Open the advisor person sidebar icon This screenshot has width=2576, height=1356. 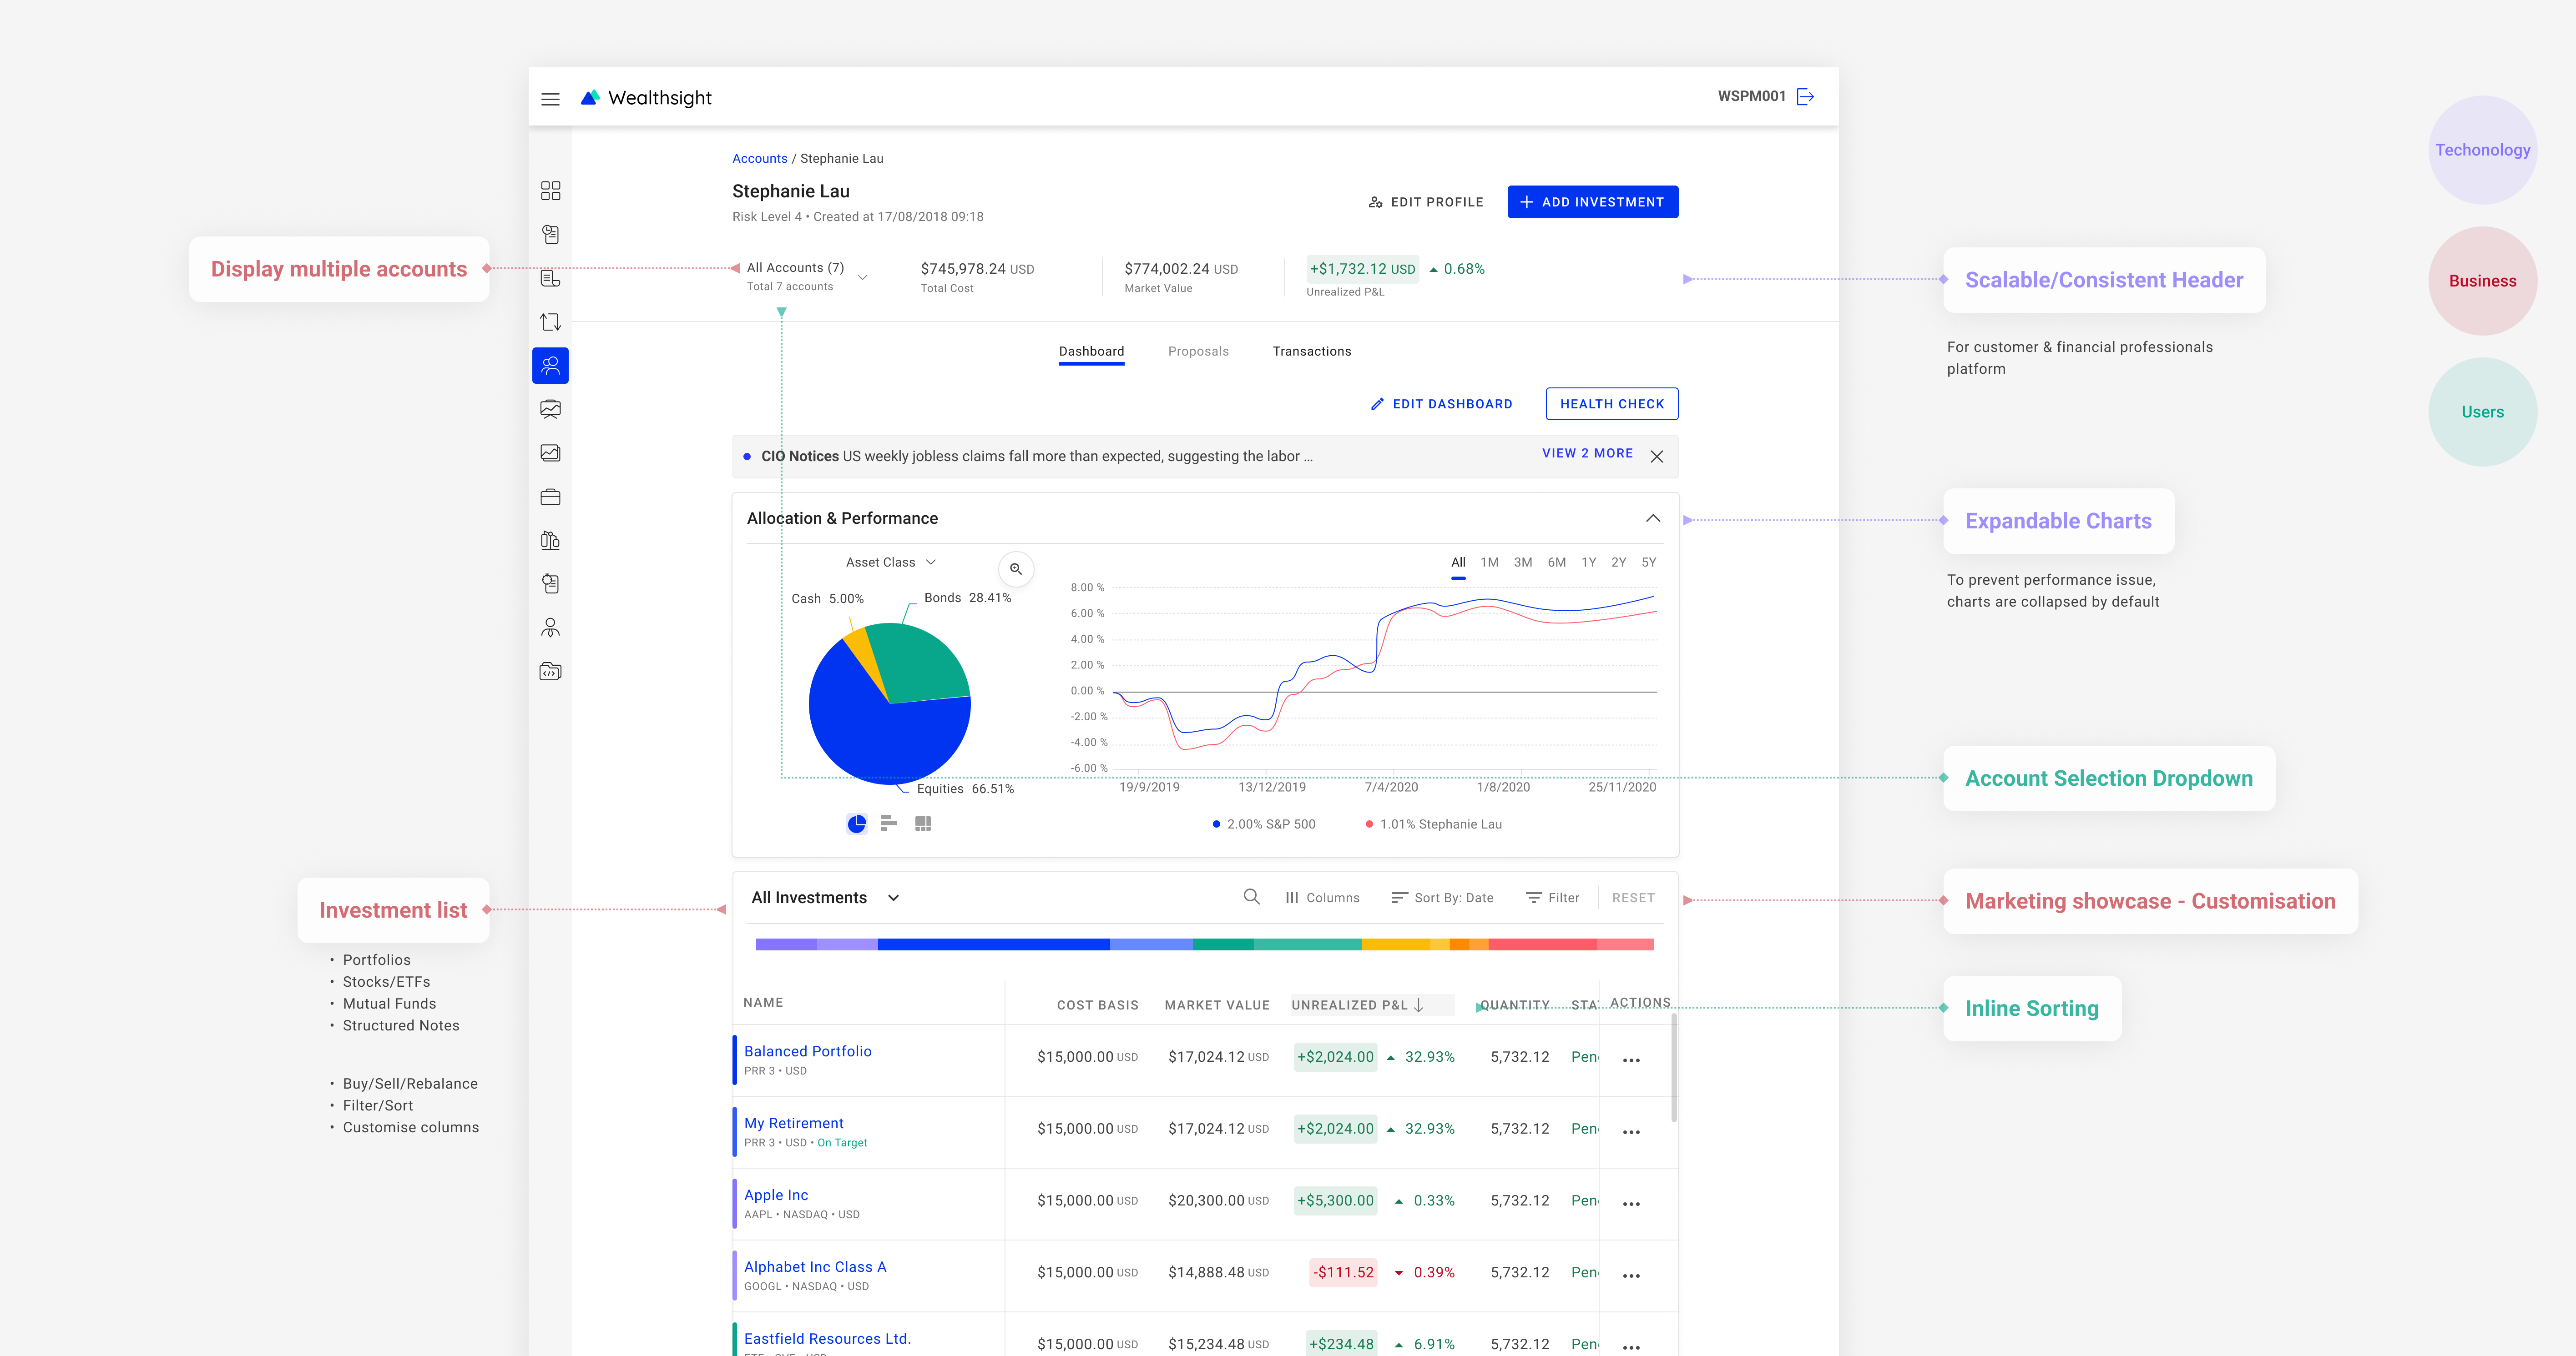pyautogui.click(x=550, y=628)
